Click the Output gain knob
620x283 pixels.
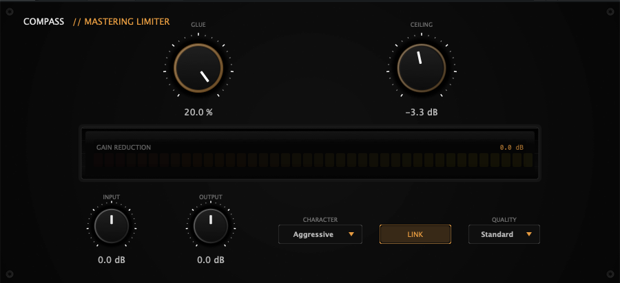click(x=211, y=226)
